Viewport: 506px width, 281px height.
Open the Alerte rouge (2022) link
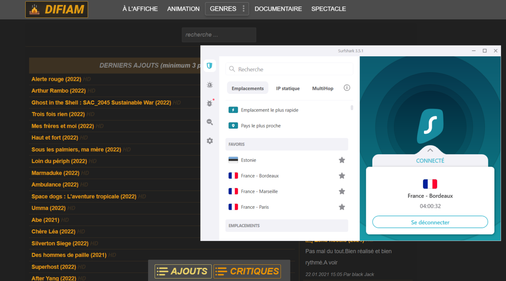point(56,79)
